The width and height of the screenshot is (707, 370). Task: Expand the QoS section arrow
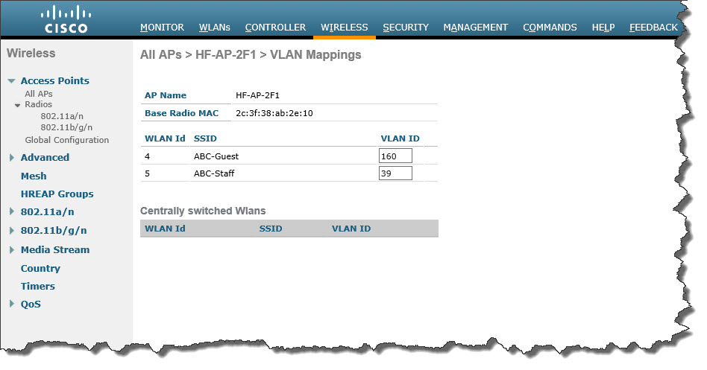click(x=12, y=304)
